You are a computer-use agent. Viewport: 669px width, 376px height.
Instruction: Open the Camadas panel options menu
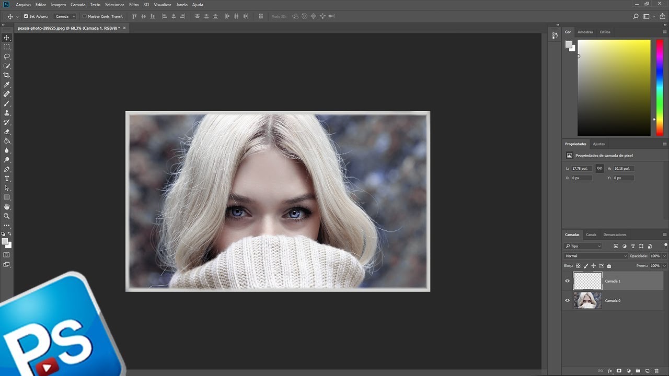[665, 234]
